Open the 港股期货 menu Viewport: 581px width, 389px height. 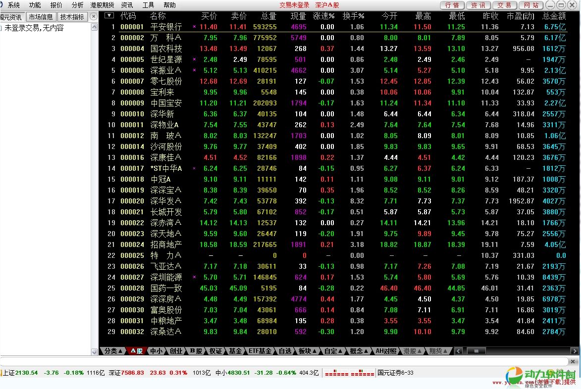click(x=102, y=5)
